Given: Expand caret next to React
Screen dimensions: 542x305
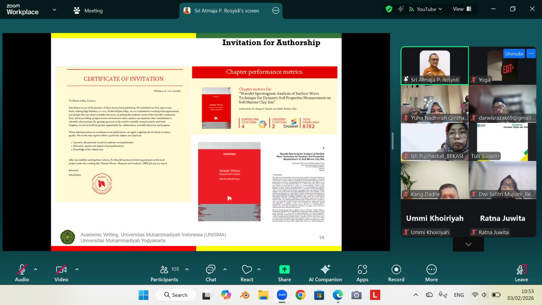Looking at the screenshot, I should click(259, 269).
